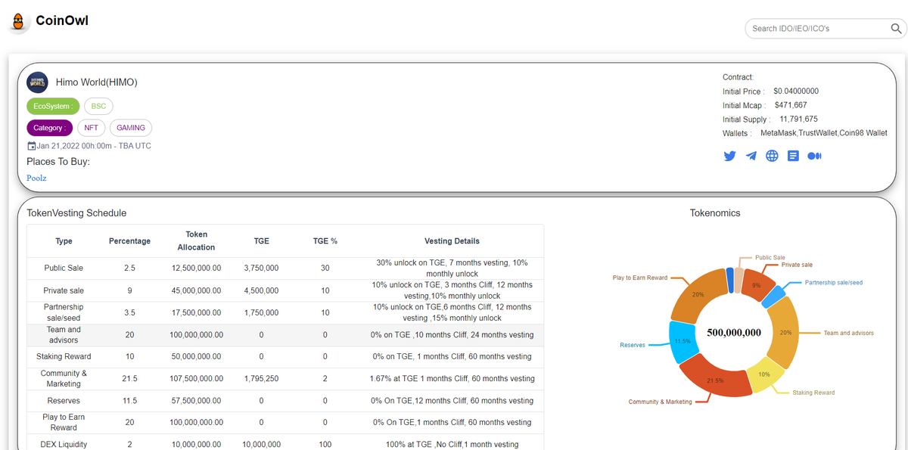Image resolution: width=908 pixels, height=450 pixels.
Task: Select the DEX Liquidity row label
Action: (64, 445)
